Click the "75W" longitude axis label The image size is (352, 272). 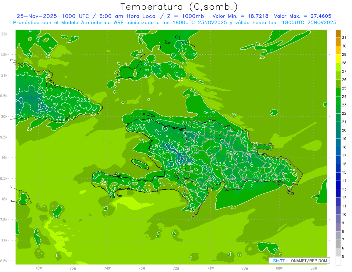point(73,268)
